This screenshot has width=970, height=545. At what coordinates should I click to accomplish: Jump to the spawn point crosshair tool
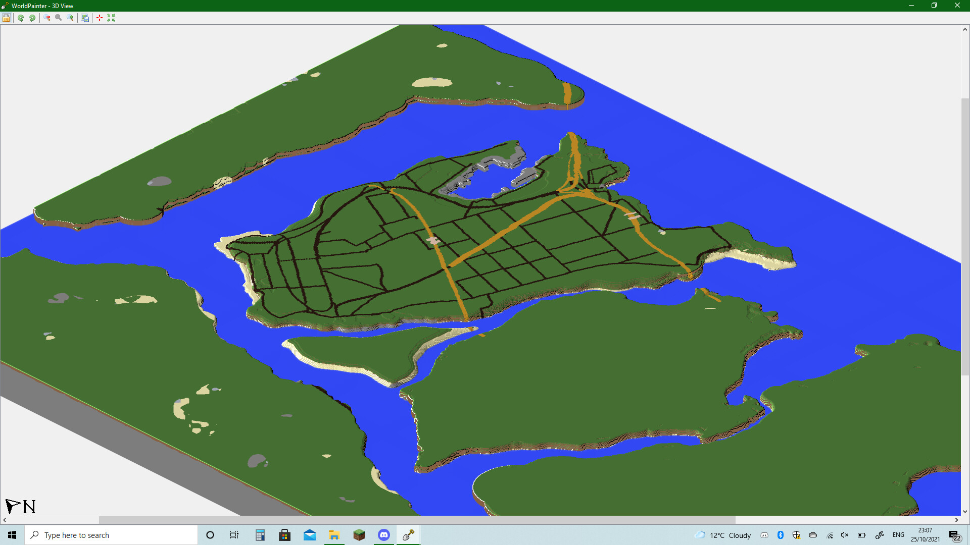pyautogui.click(x=99, y=18)
